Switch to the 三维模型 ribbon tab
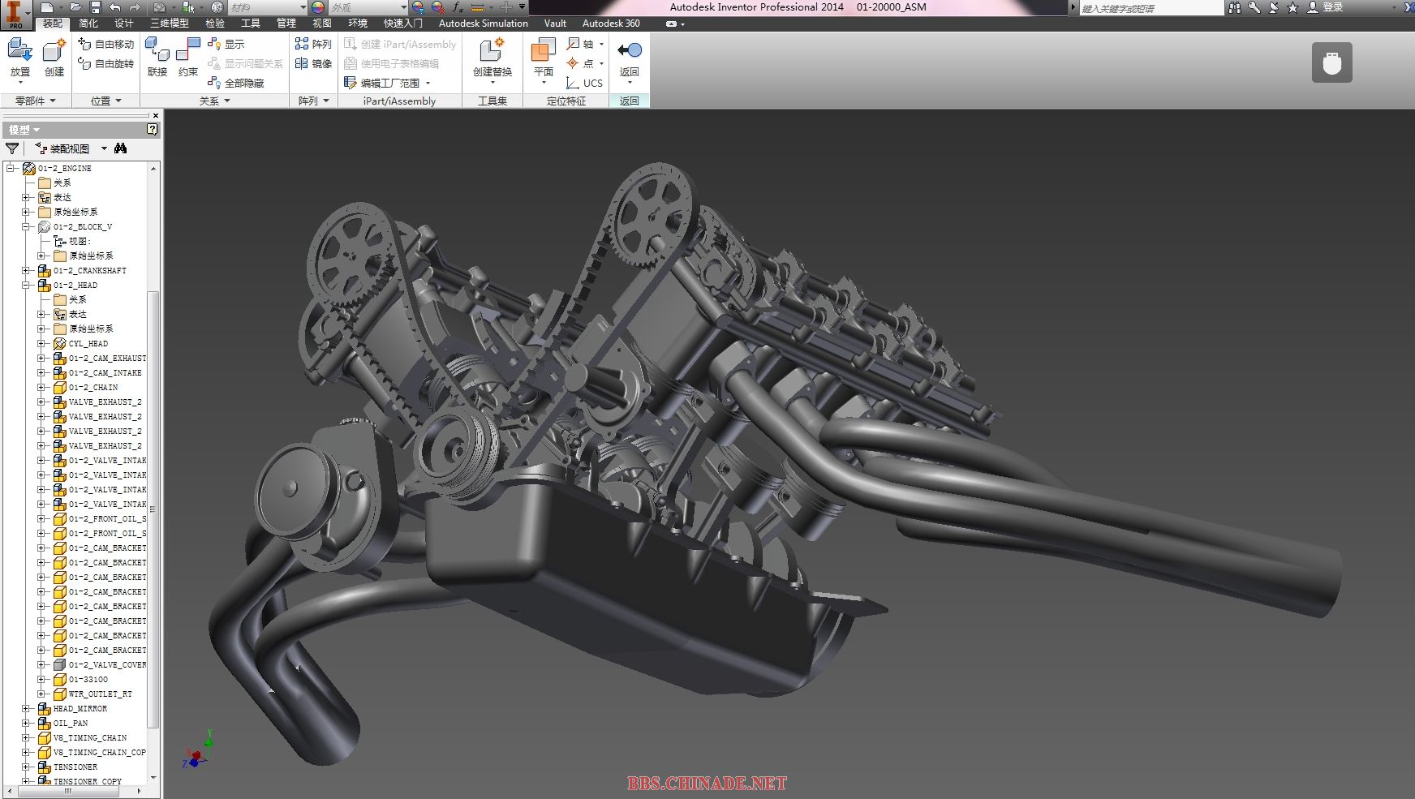The height and width of the screenshot is (799, 1415). (169, 24)
